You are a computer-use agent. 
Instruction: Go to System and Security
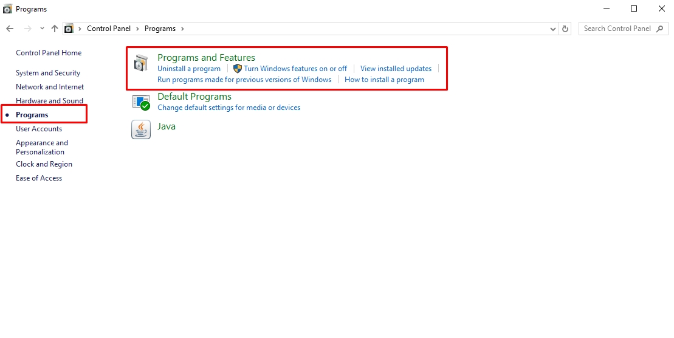coord(48,73)
